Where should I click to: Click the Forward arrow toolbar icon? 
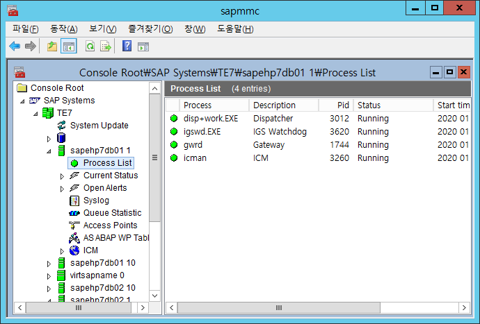pos(31,46)
